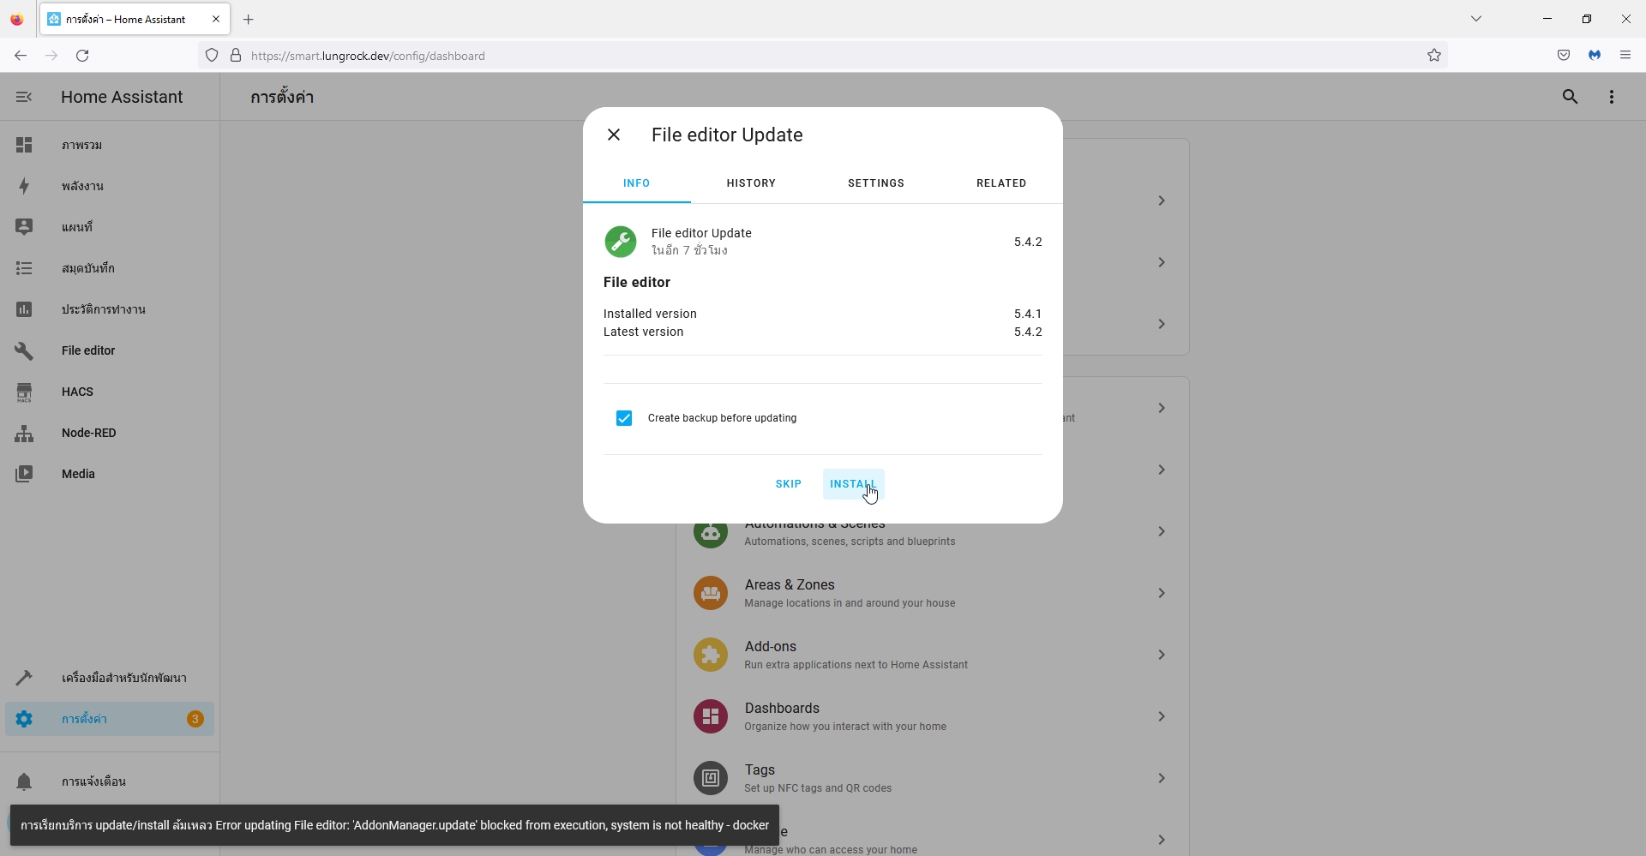Open the list all tabs dropdown
This screenshot has width=1646, height=856.
[x=1476, y=19]
